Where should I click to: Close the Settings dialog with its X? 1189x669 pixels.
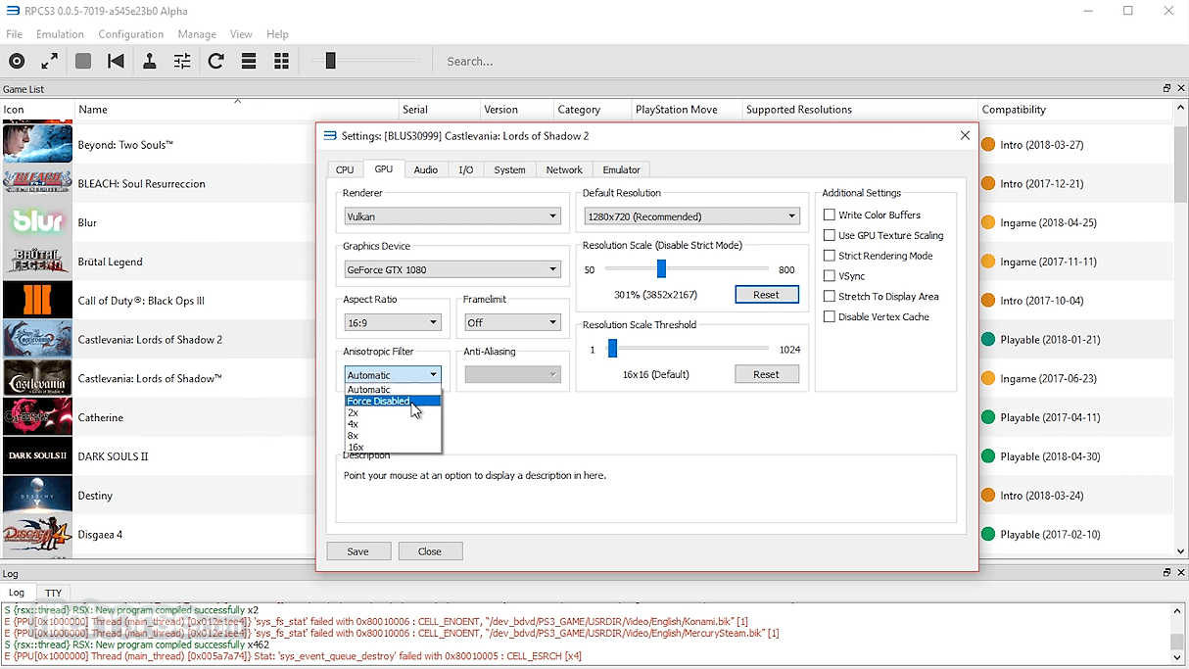965,135
